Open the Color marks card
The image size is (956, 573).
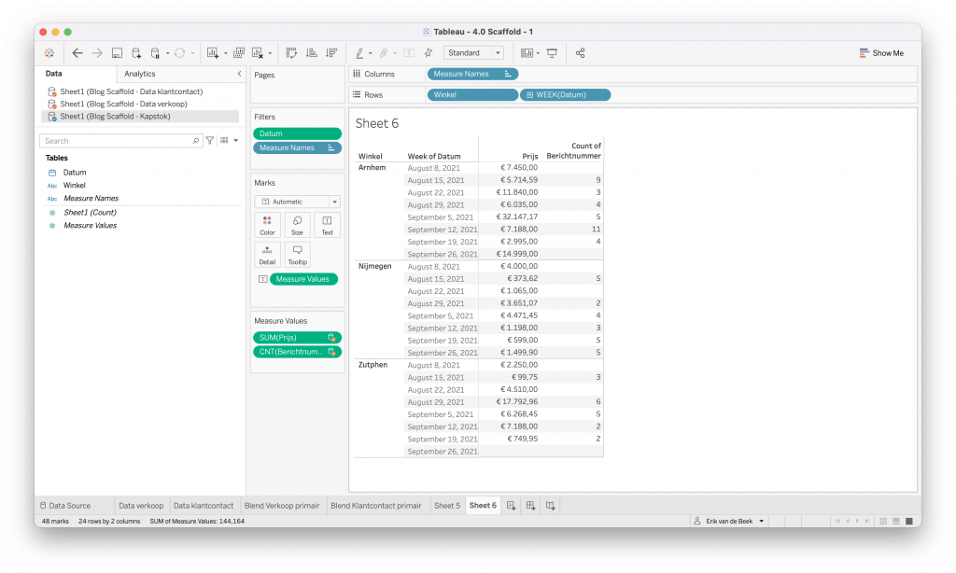coord(267,225)
